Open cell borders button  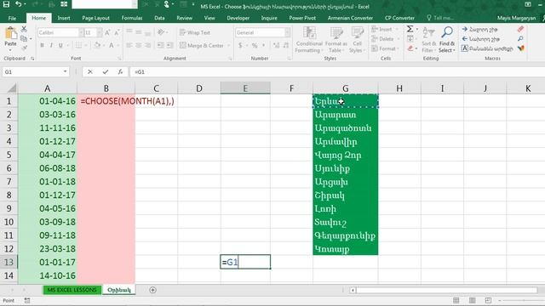tap(78, 45)
